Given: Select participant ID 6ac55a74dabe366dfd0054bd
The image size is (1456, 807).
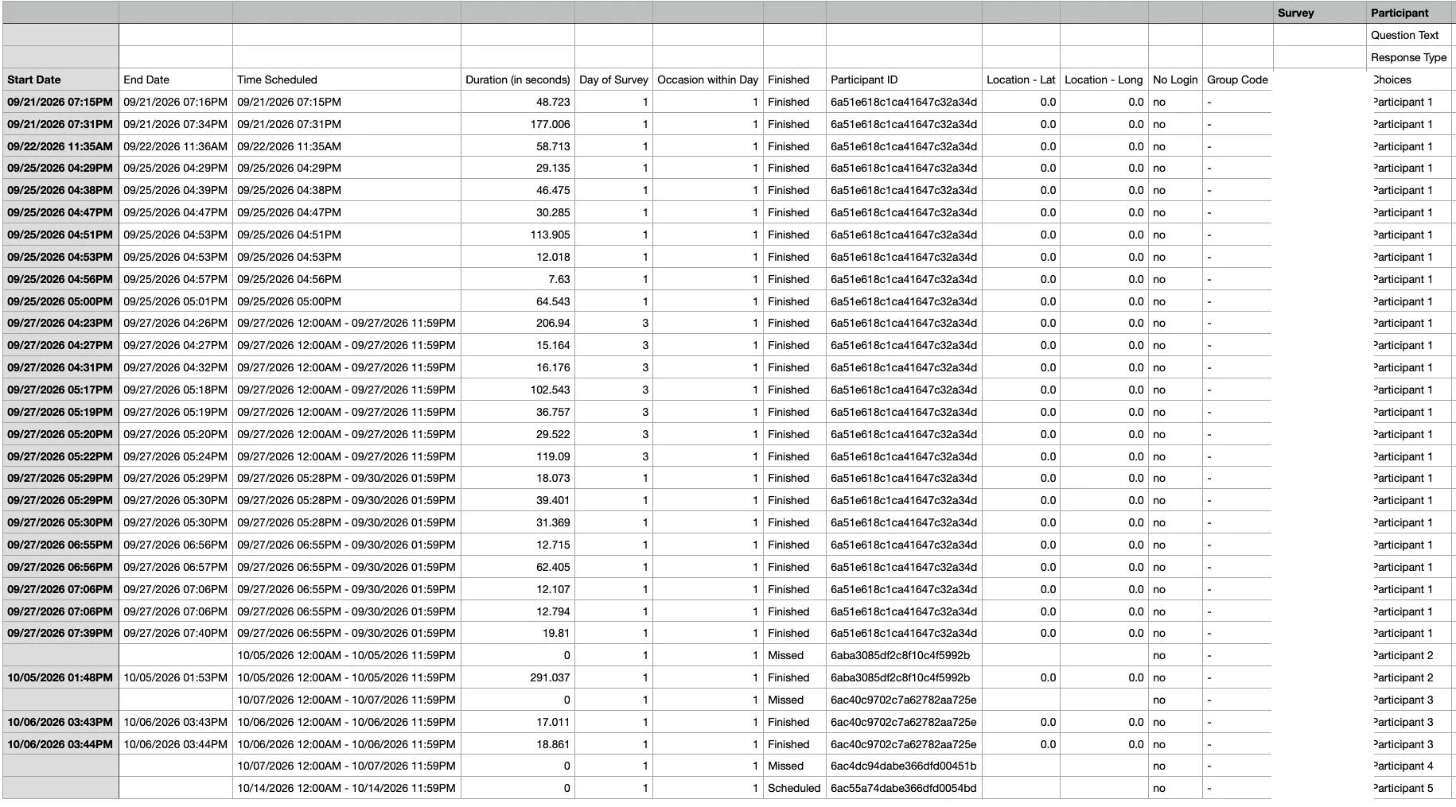Looking at the screenshot, I should point(904,788).
